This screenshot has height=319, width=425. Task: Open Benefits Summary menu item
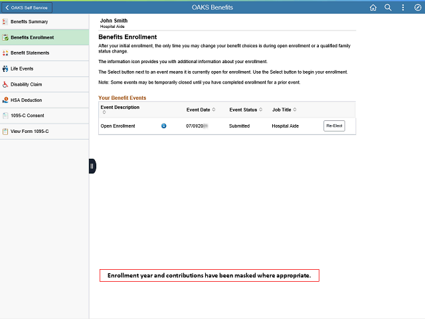[44, 22]
